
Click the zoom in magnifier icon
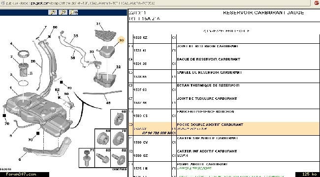point(53,12)
